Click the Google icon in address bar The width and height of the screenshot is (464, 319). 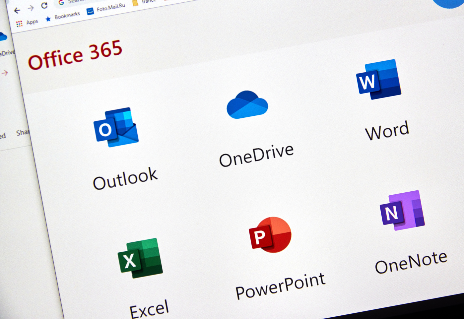click(x=61, y=2)
